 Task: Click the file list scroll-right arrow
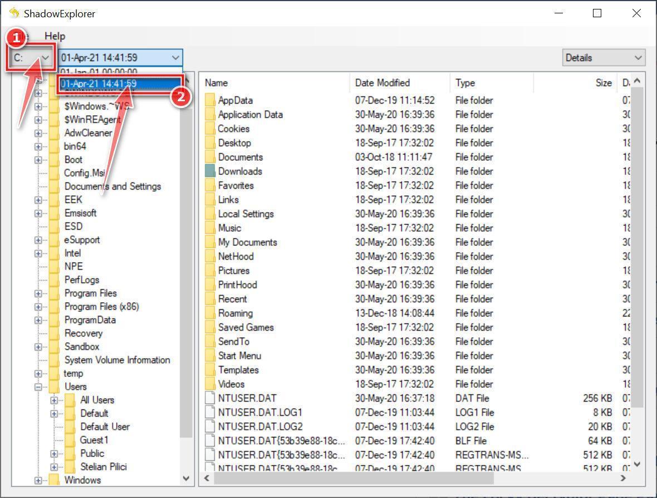click(623, 479)
